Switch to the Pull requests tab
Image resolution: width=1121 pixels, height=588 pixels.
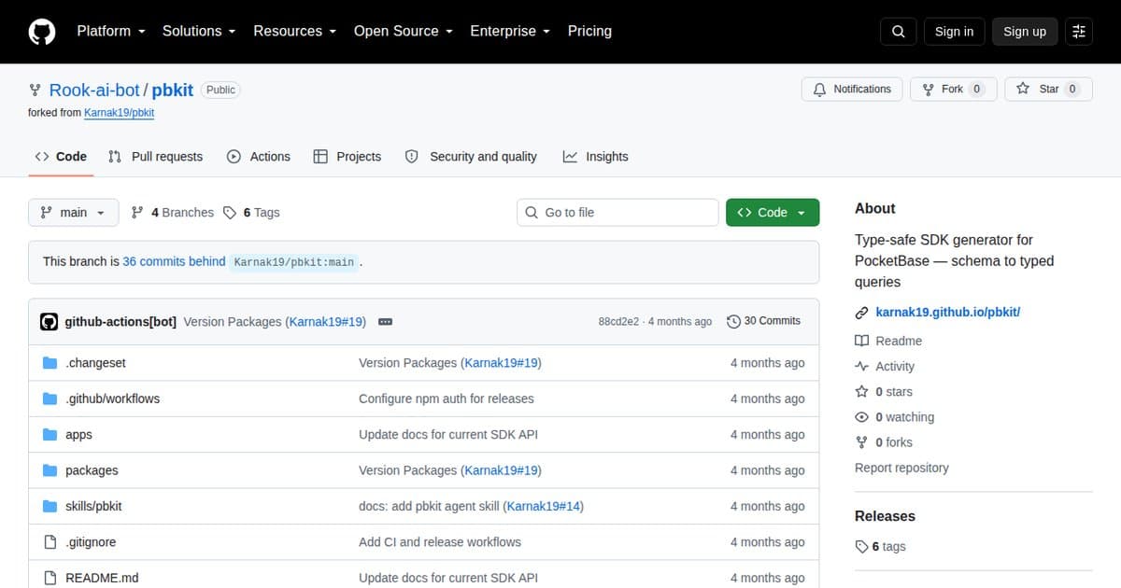pyautogui.click(x=155, y=157)
